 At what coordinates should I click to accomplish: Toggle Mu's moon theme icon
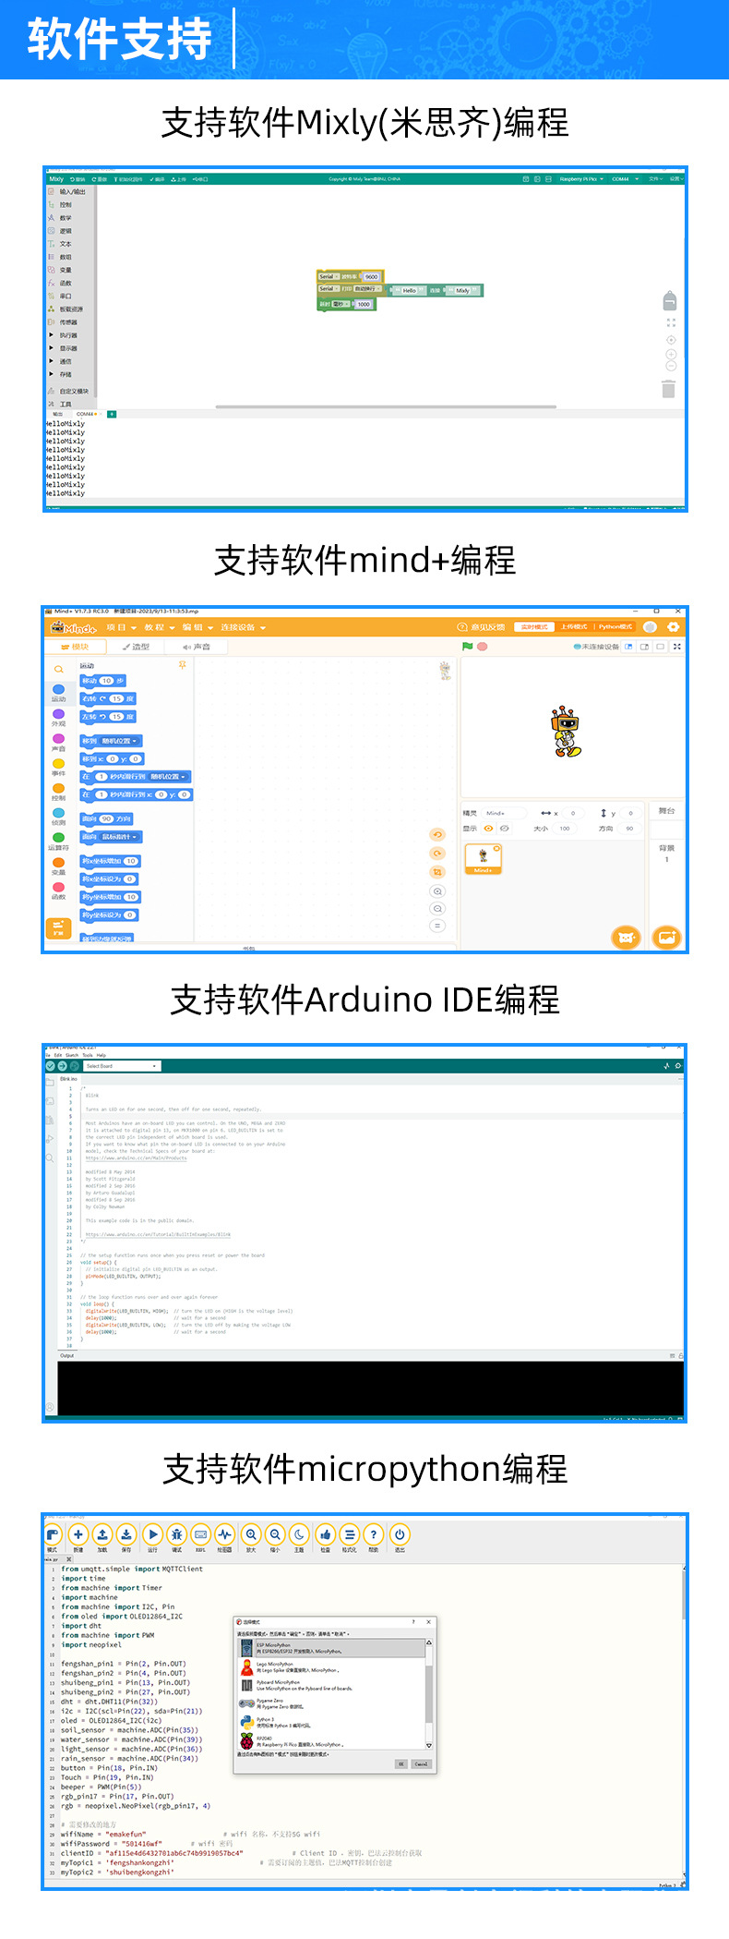300,1534
